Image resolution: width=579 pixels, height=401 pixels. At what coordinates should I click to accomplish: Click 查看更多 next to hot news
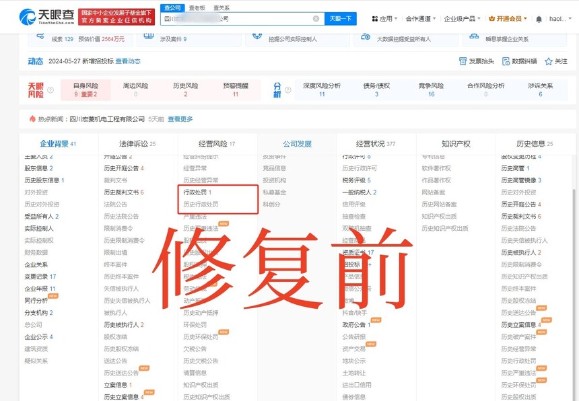180,119
